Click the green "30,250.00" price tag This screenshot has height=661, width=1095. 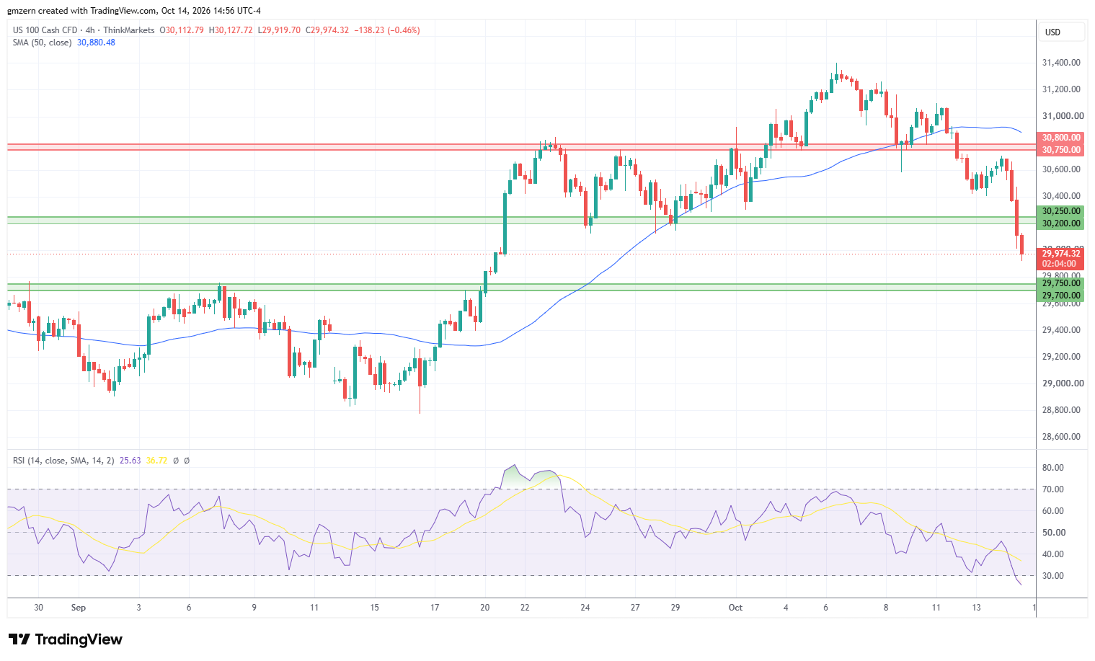click(x=1061, y=211)
